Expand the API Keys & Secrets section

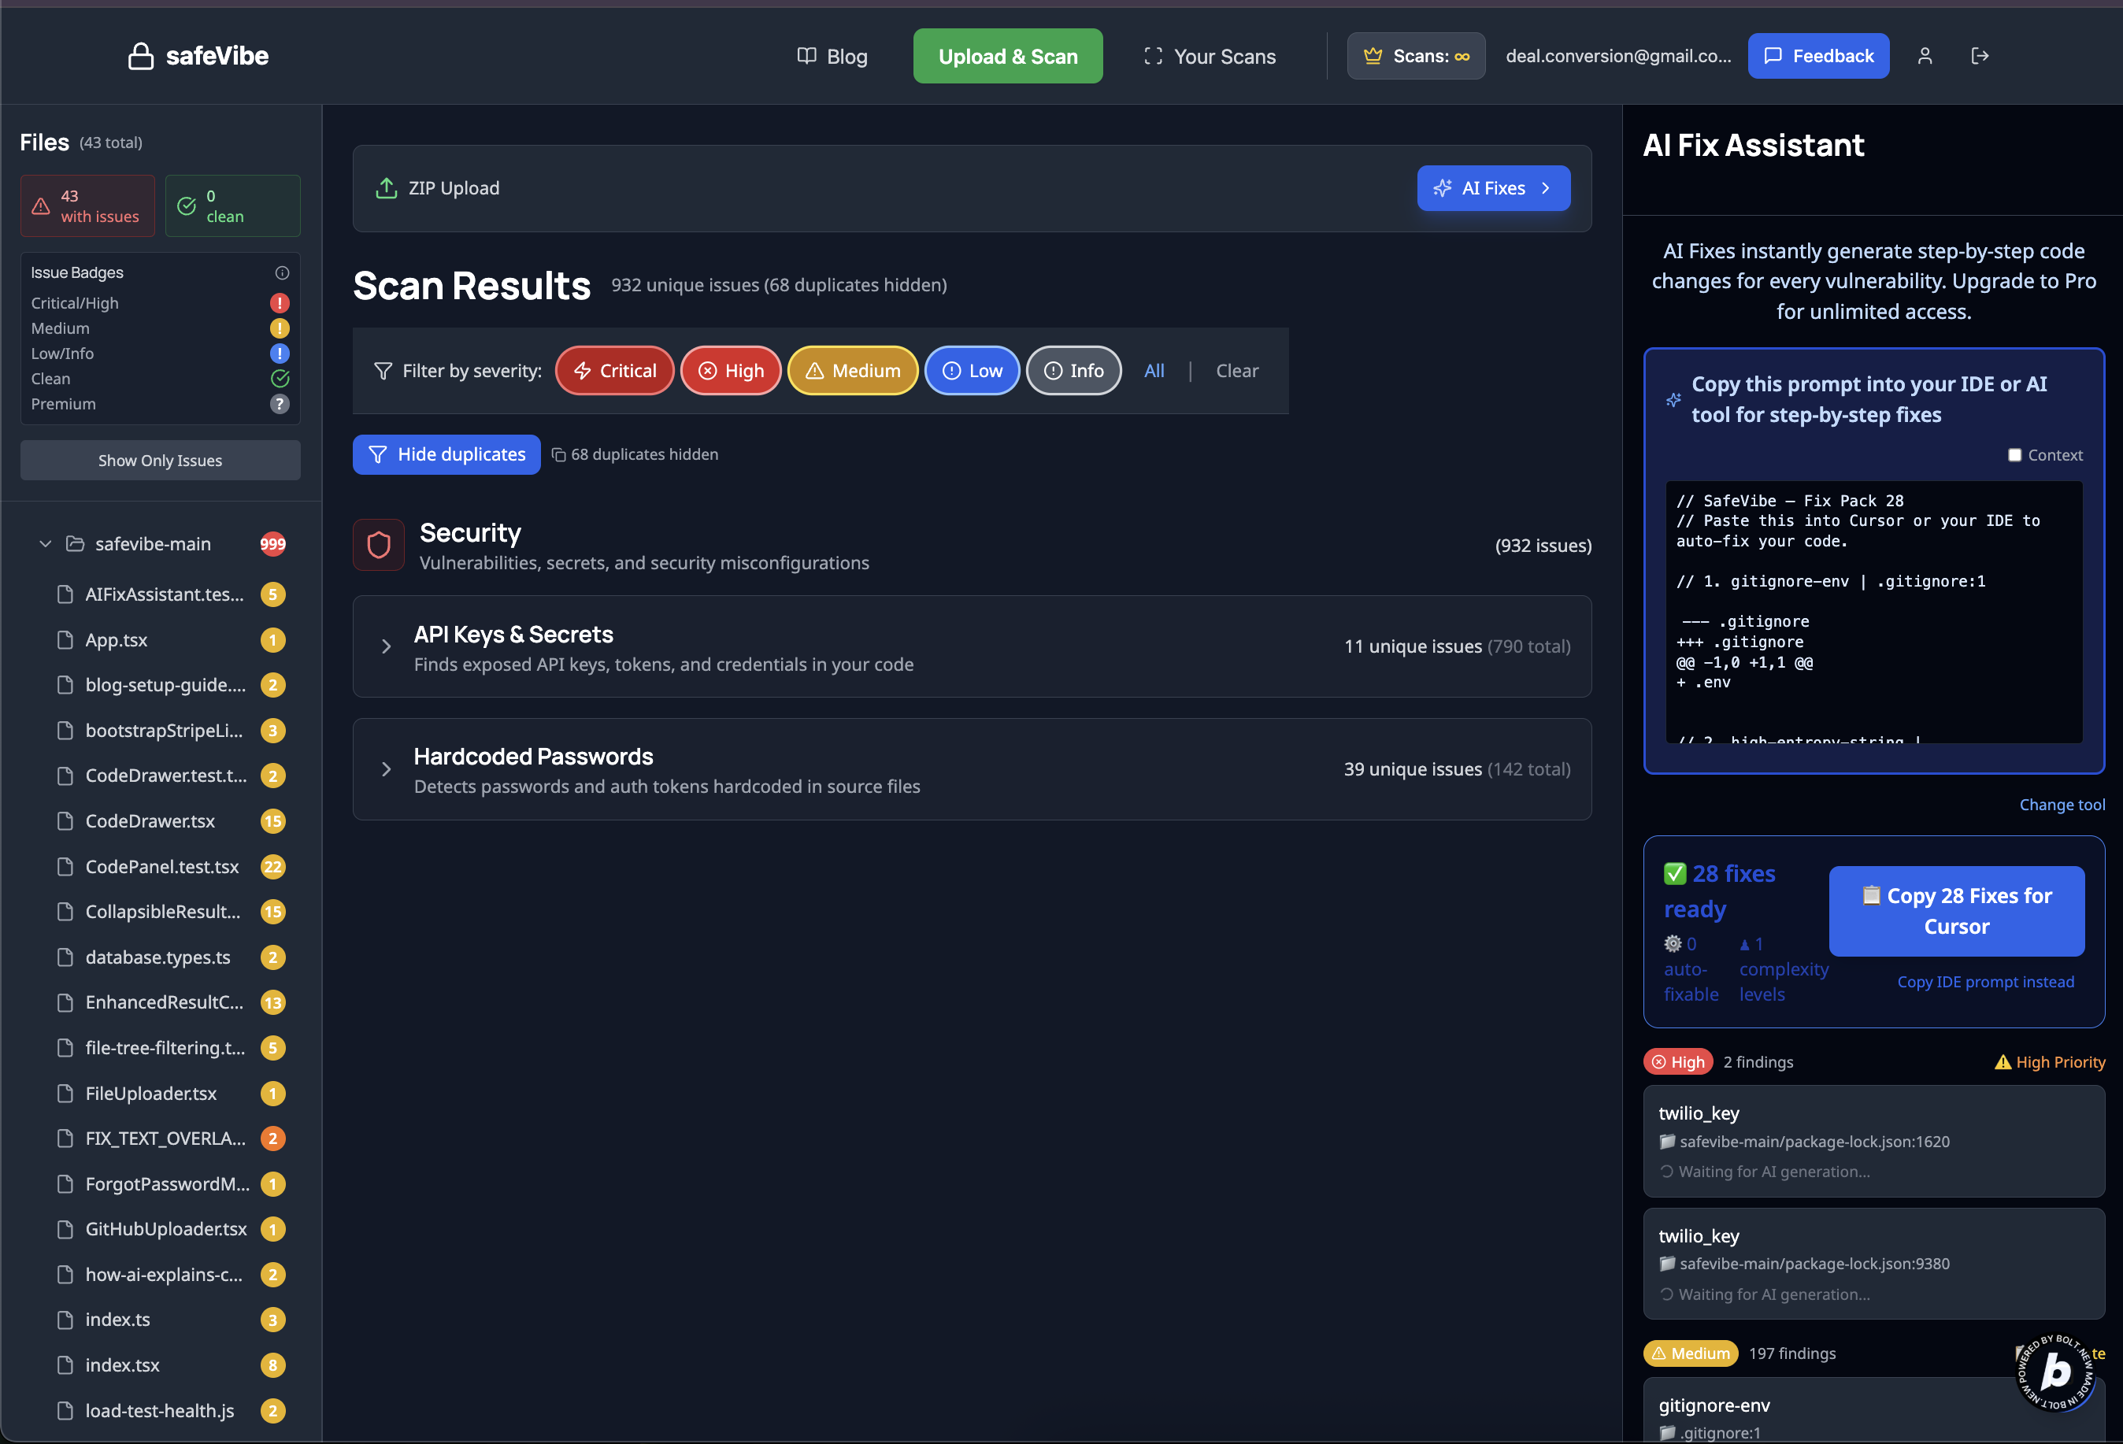[387, 646]
